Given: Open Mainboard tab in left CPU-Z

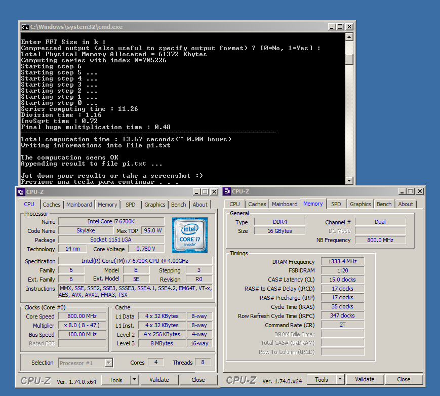Looking at the screenshot, I should point(79,205).
